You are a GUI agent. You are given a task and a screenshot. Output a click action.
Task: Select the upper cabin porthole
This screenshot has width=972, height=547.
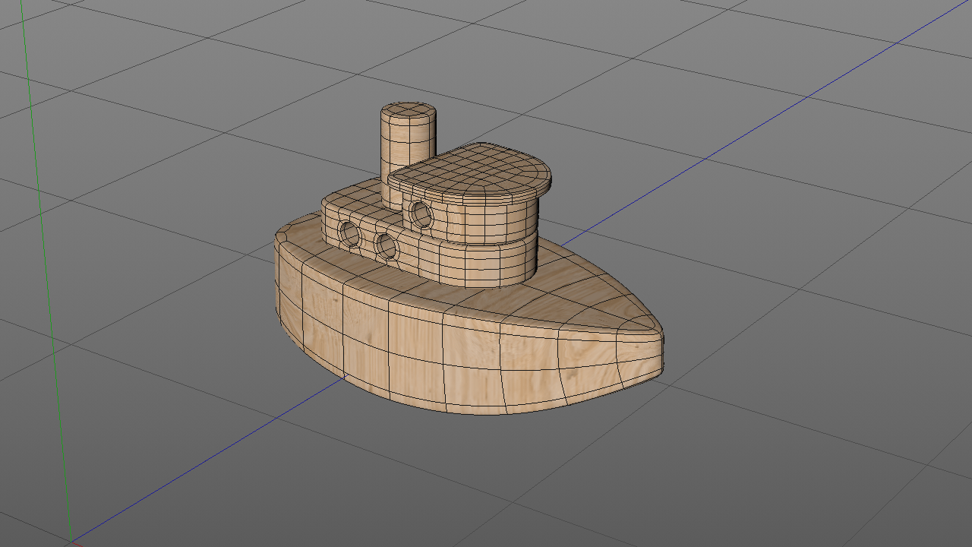[420, 214]
